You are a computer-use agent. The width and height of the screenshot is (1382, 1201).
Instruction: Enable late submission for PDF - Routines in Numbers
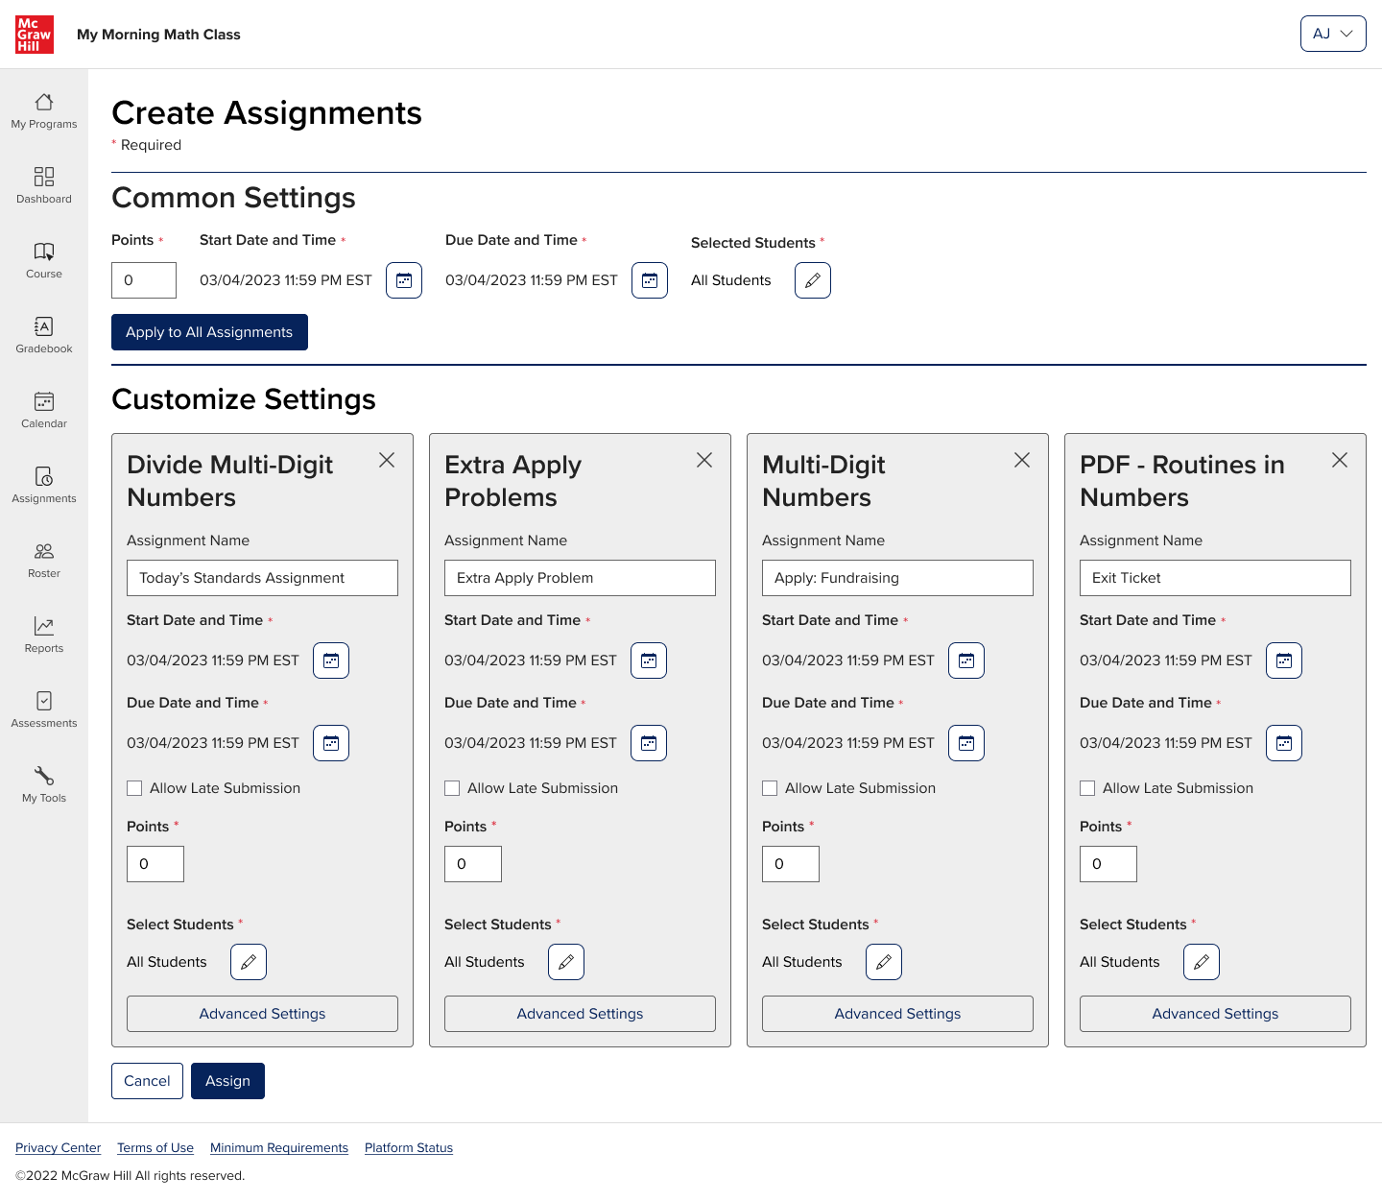pyautogui.click(x=1087, y=788)
